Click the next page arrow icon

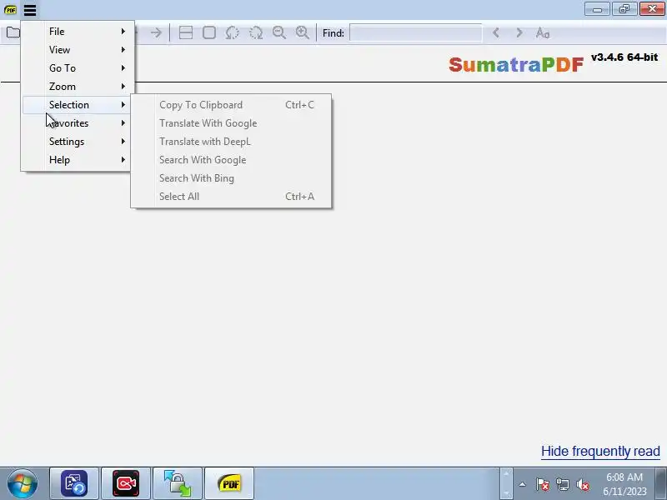[156, 32]
